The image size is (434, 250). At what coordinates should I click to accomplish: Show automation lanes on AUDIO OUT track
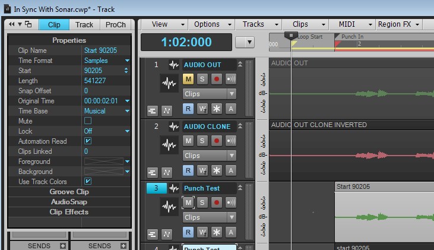click(x=167, y=111)
